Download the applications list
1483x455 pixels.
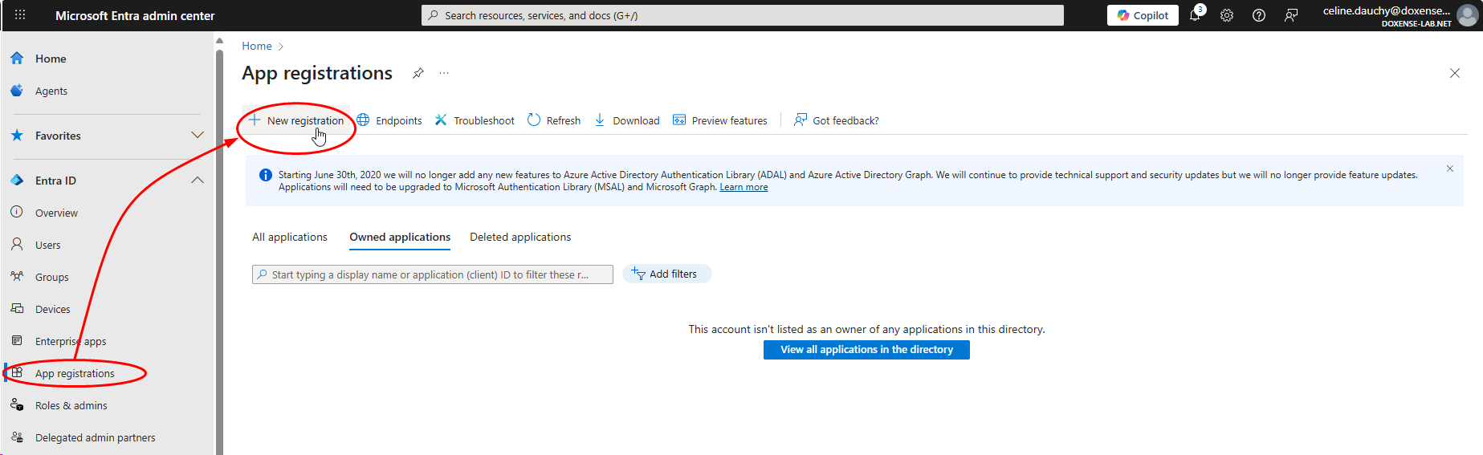pyautogui.click(x=626, y=120)
